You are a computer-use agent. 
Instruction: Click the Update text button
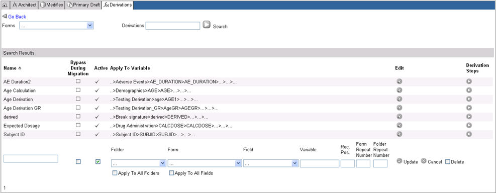[x=411, y=162]
